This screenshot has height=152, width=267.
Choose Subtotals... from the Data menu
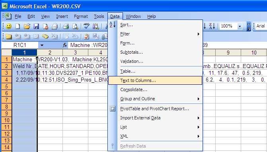coord(155,52)
